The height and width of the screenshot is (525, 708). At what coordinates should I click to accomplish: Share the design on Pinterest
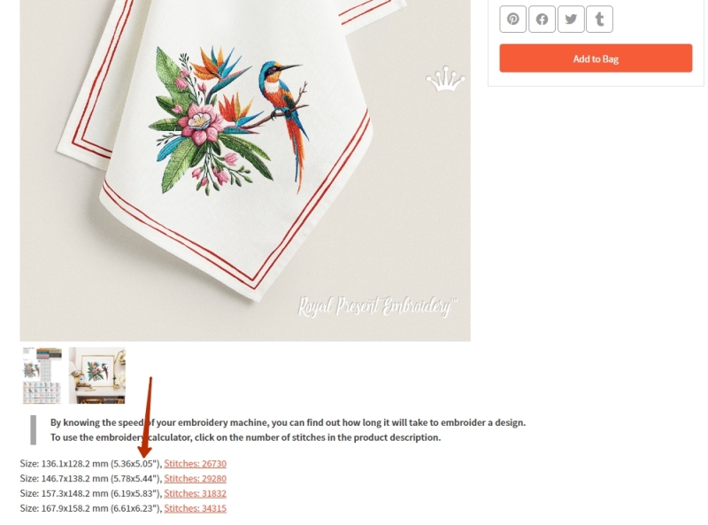512,19
